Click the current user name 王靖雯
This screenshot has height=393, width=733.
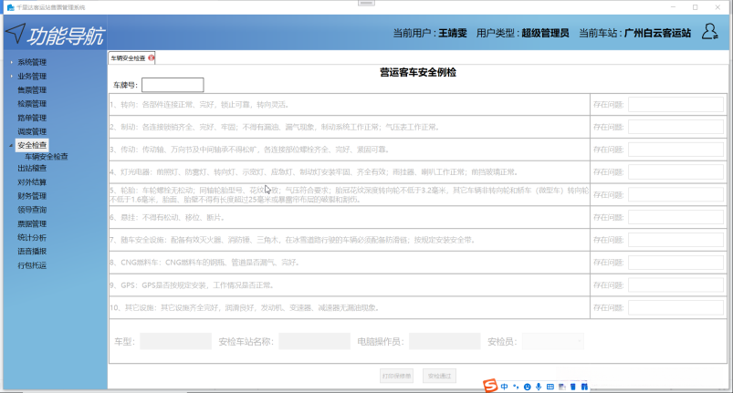[453, 33]
